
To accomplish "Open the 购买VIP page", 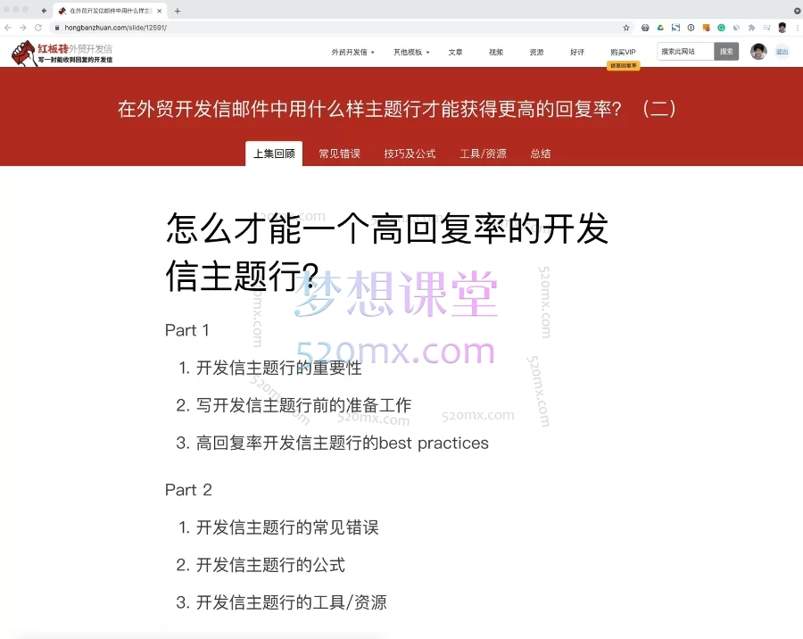I will [623, 52].
